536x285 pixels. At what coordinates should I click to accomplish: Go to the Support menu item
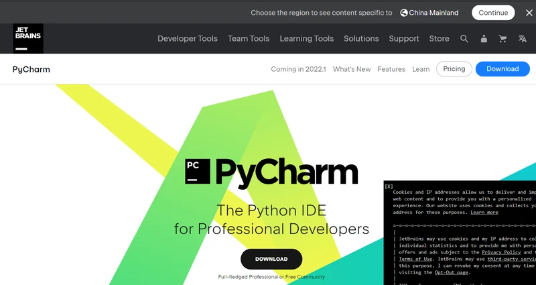click(x=404, y=39)
